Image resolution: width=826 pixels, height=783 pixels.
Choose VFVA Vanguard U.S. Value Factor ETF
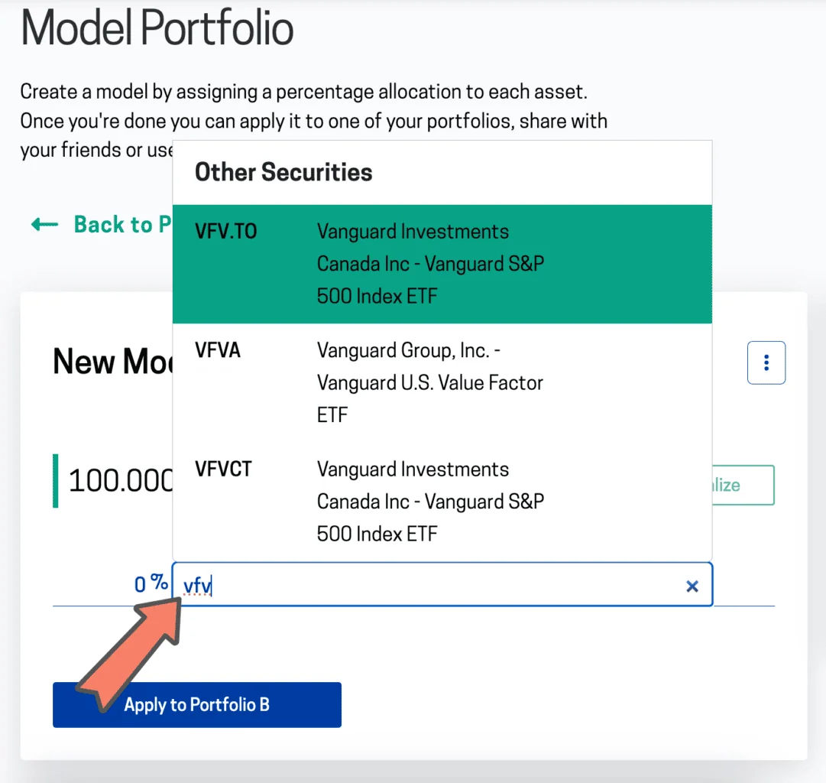pos(442,382)
